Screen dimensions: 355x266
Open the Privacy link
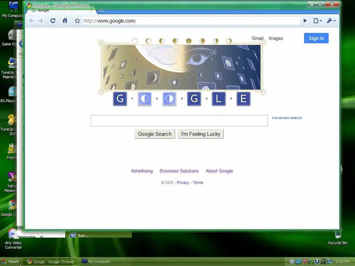tap(183, 183)
